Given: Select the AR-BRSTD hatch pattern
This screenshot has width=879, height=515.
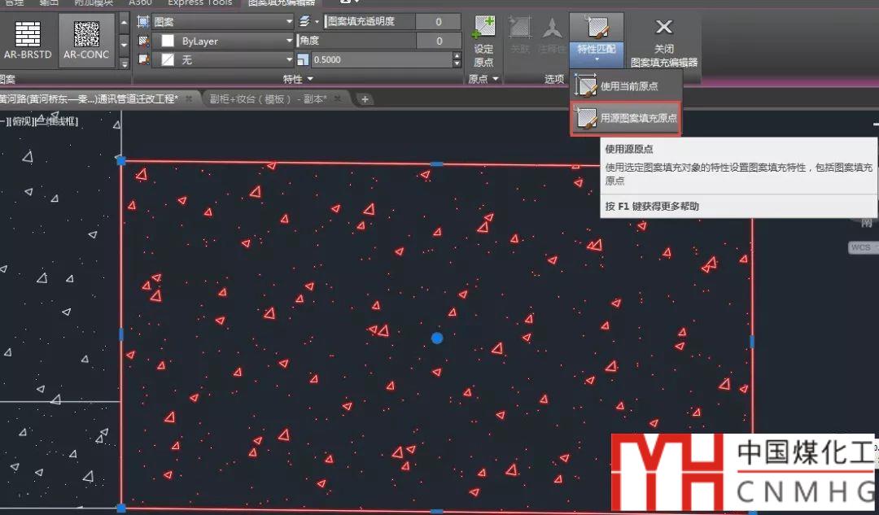Looking at the screenshot, I should [x=28, y=39].
